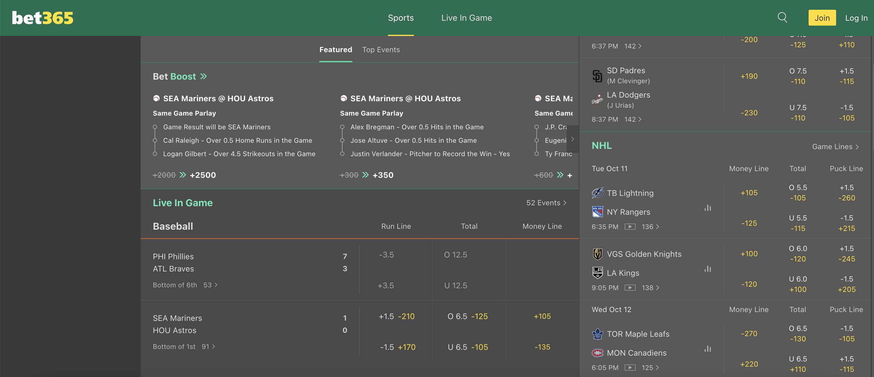Select TB Lightning +105 money line
This screenshot has width=874, height=377.
click(x=748, y=193)
